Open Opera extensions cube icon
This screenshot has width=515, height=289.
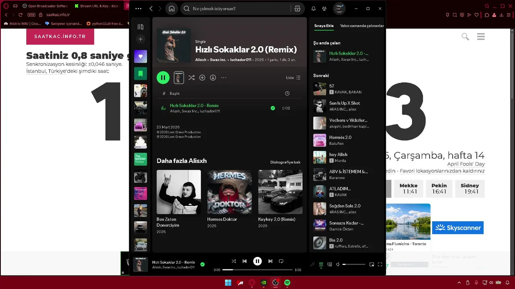click(x=487, y=15)
